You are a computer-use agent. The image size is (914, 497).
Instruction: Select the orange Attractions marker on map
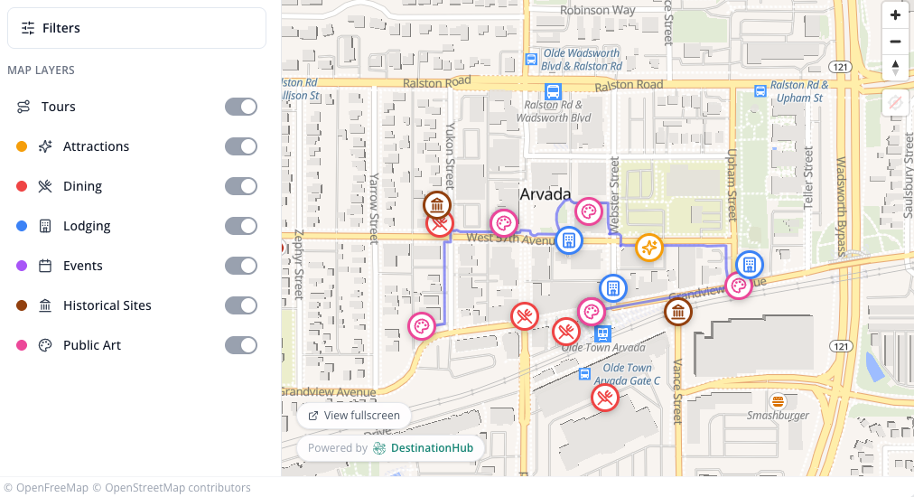(x=648, y=248)
